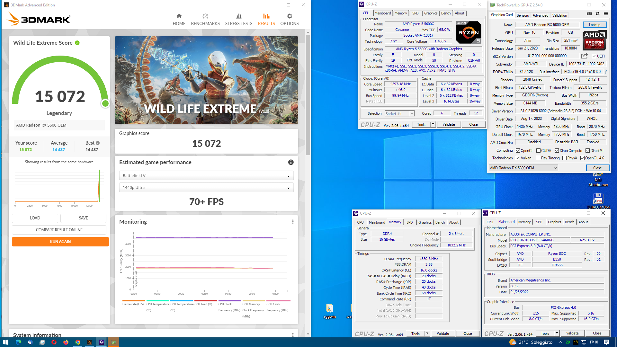Toggle OpenCL checkbox in GPU-Z
617x347 pixels.
pos(518,150)
